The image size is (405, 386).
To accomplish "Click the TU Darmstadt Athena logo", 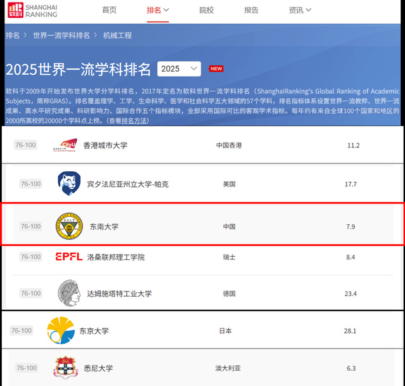I will (x=68, y=293).
